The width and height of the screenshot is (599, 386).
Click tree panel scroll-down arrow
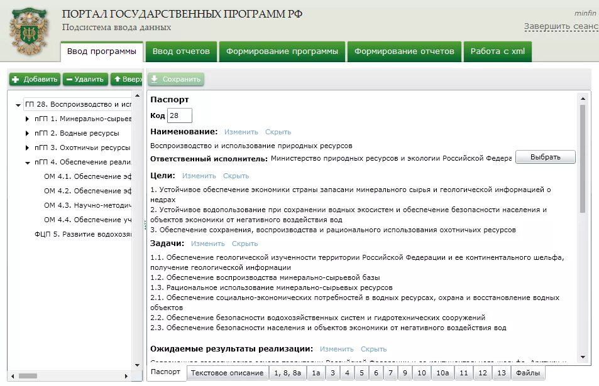tap(137, 365)
